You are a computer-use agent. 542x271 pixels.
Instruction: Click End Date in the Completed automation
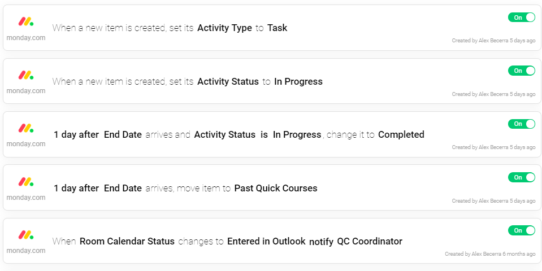pyautogui.click(x=123, y=134)
